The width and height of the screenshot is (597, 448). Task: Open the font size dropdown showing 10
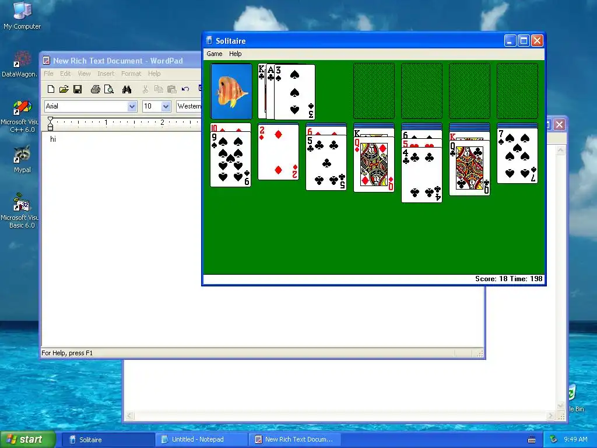(166, 106)
